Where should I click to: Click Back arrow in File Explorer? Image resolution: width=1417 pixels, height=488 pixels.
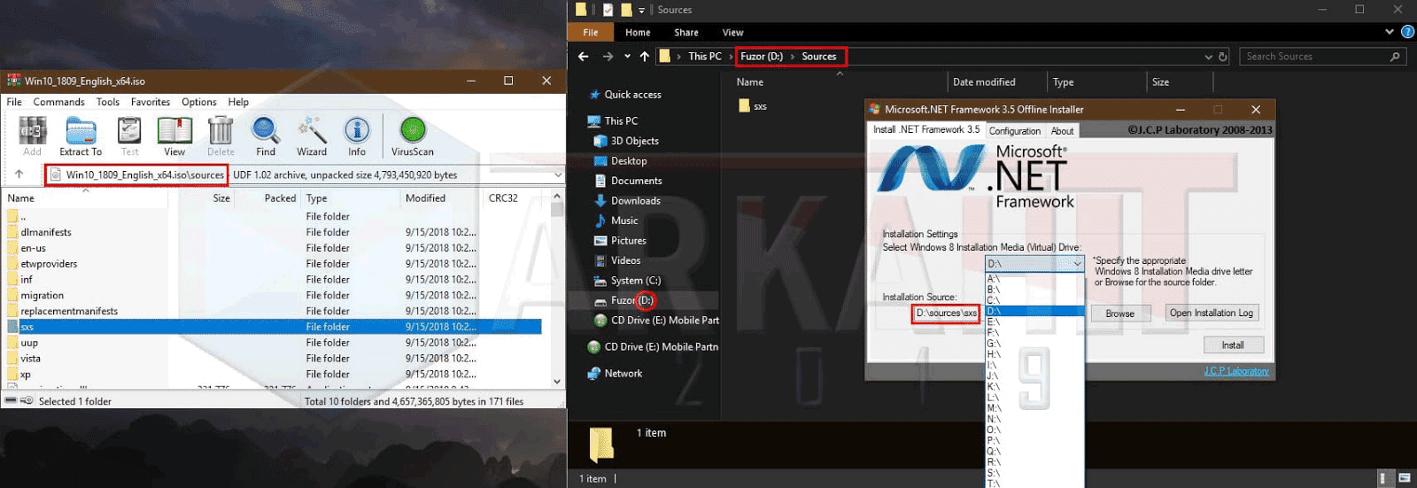coord(583,57)
